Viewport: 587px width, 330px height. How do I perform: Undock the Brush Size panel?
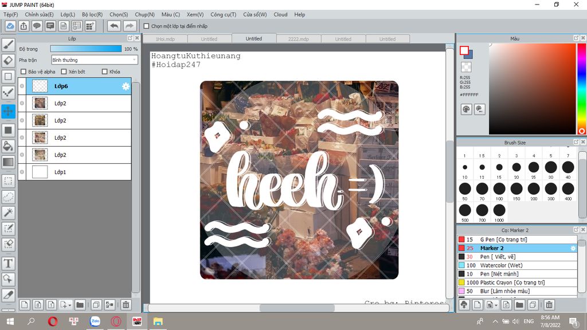tap(576, 142)
